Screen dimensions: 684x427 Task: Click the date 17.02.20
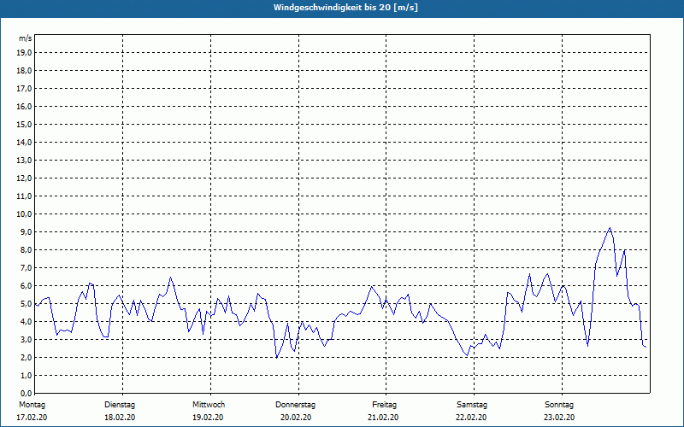coord(32,418)
